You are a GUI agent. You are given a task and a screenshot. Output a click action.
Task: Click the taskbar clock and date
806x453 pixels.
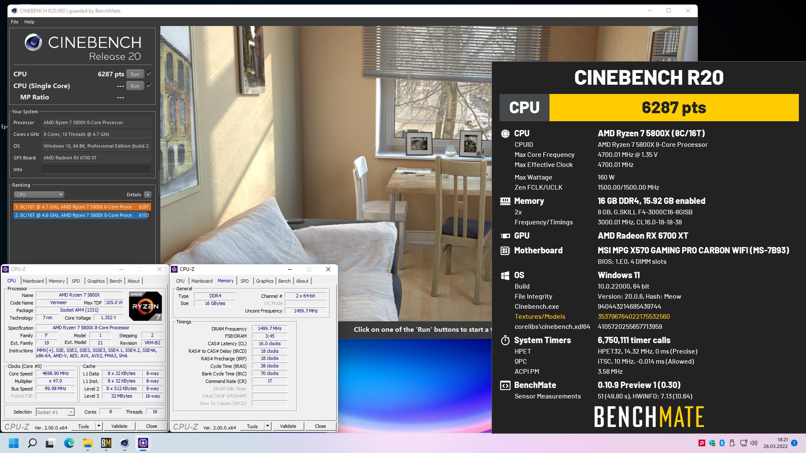coord(775,443)
